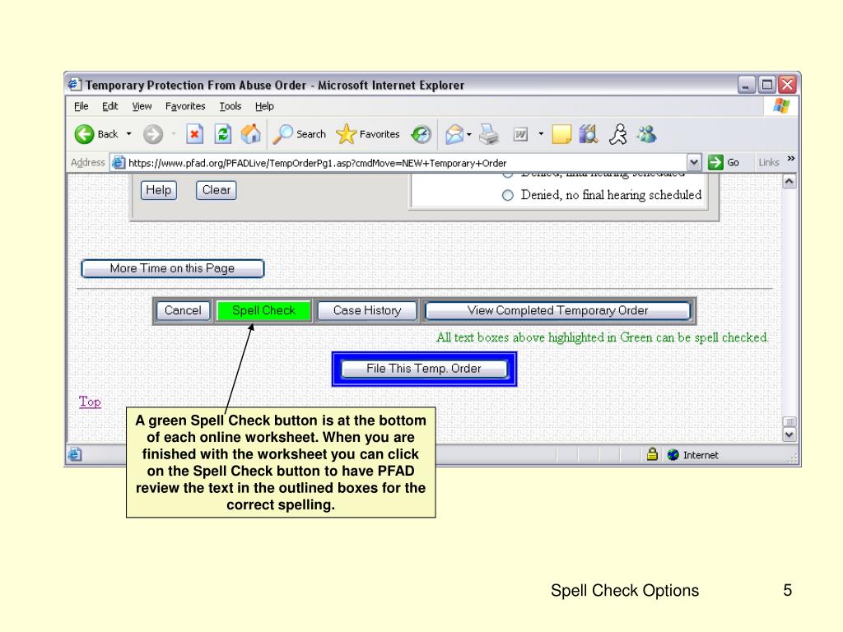Click the Stop loading icon
Image resolution: width=843 pixels, height=632 pixels.
[x=194, y=134]
